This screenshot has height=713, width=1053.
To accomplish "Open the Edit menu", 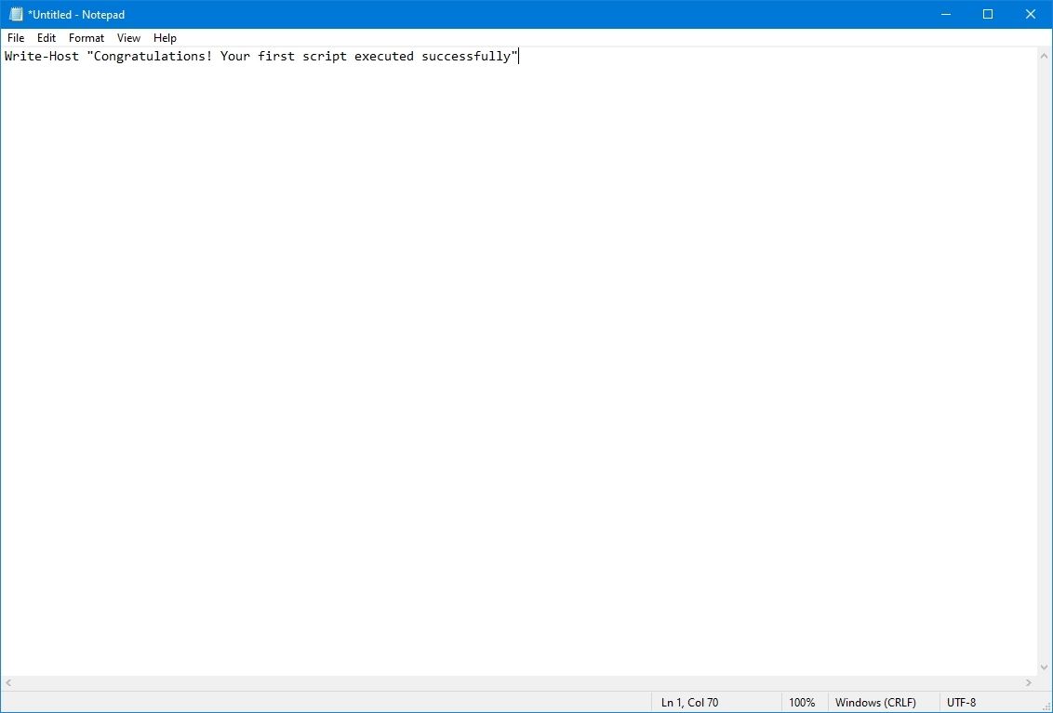I will click(x=46, y=38).
